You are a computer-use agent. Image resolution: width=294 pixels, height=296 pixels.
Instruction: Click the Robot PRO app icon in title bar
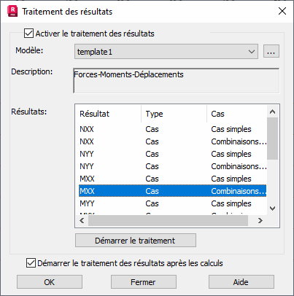[x=12, y=12]
